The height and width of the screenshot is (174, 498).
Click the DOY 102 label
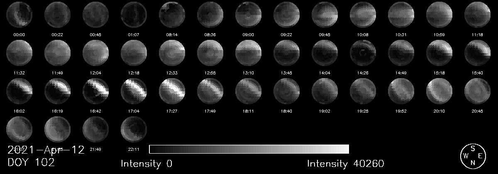(31, 163)
